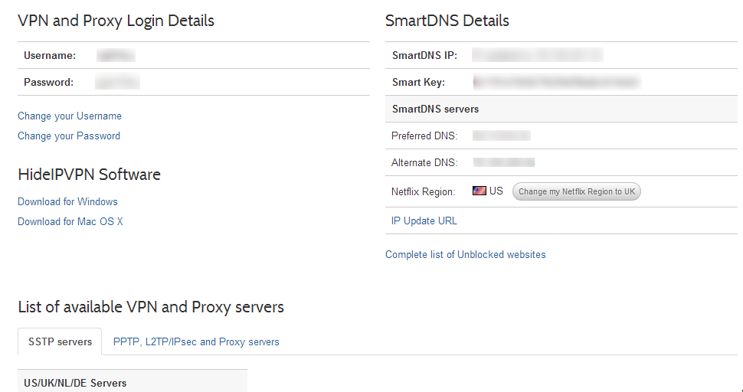Click the blurred Username value
743x392 pixels.
tap(116, 55)
